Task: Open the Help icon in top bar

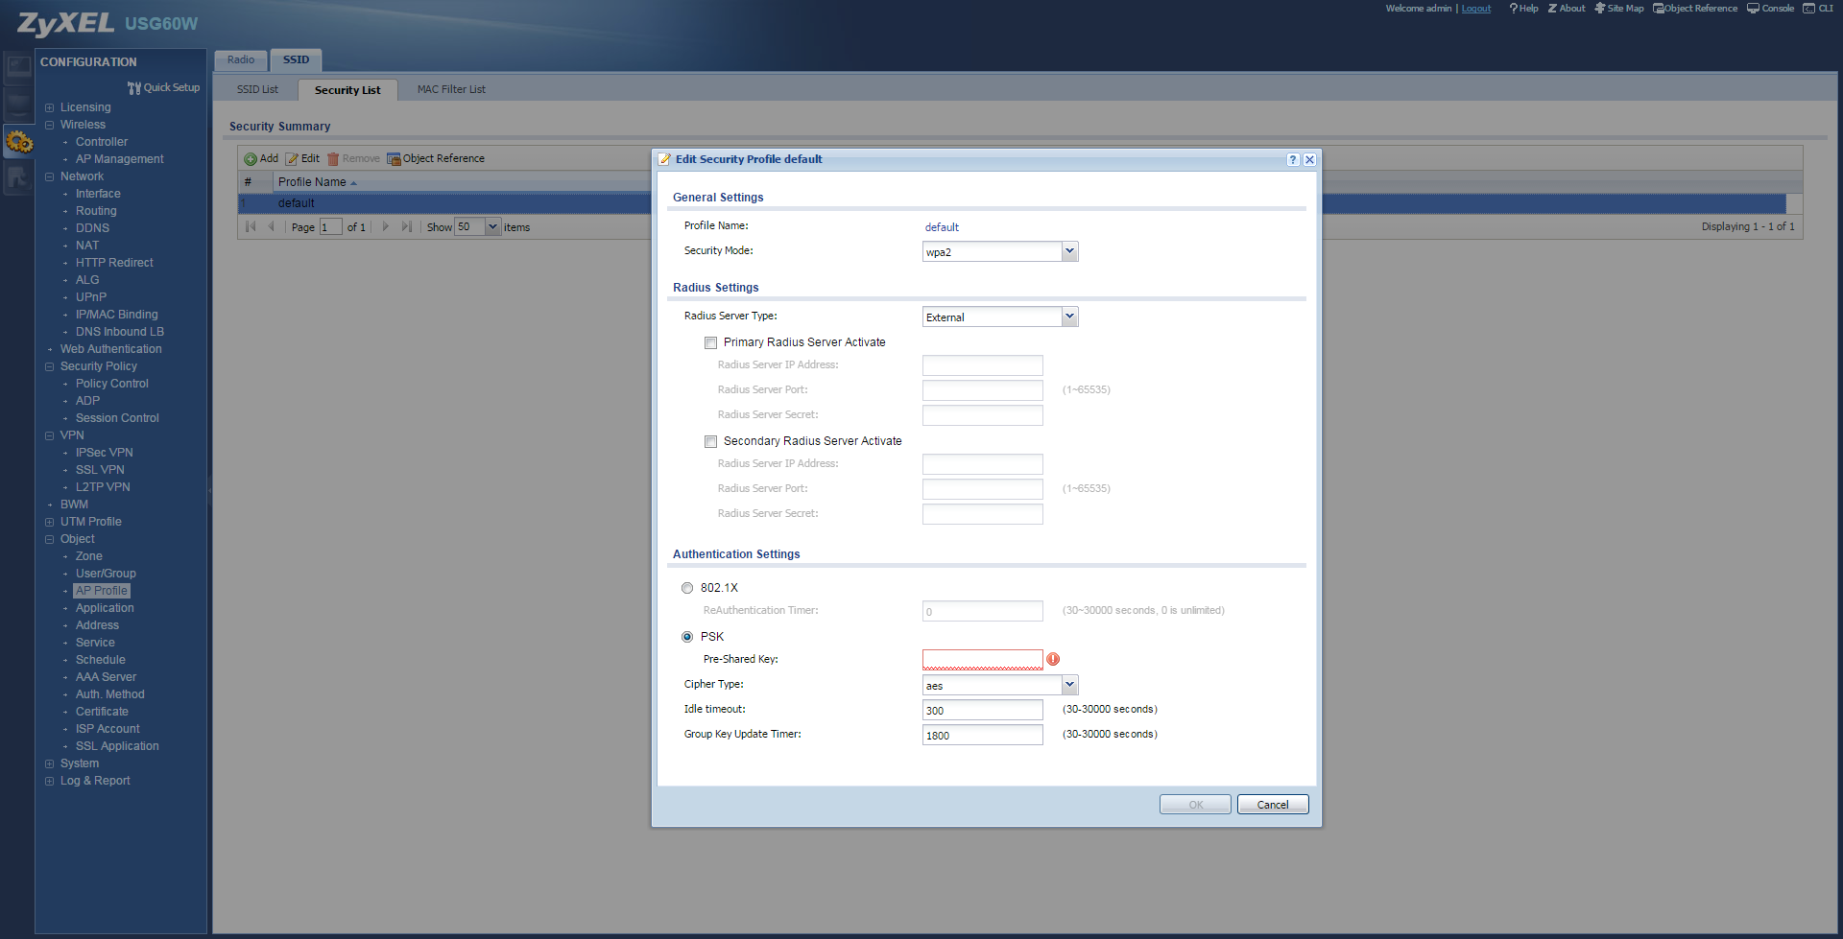Action: 1514,9
